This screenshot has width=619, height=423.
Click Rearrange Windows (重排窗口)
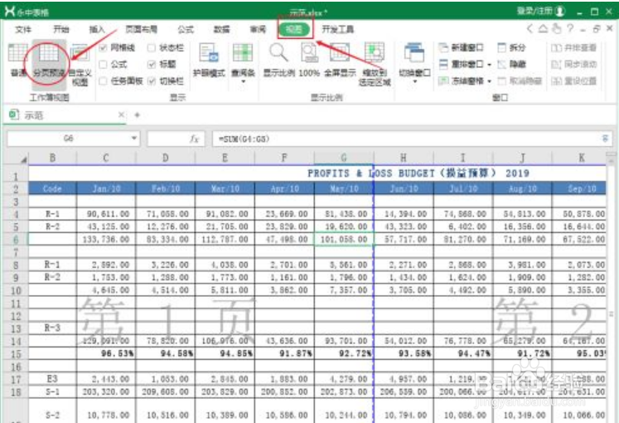point(461,64)
